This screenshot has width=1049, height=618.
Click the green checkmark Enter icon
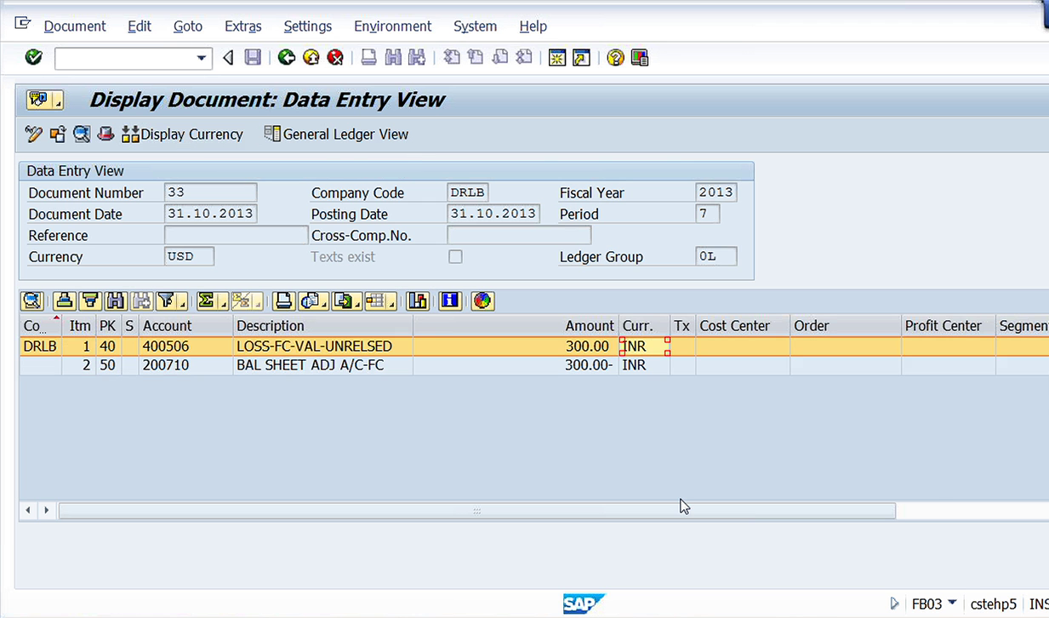pyautogui.click(x=33, y=57)
